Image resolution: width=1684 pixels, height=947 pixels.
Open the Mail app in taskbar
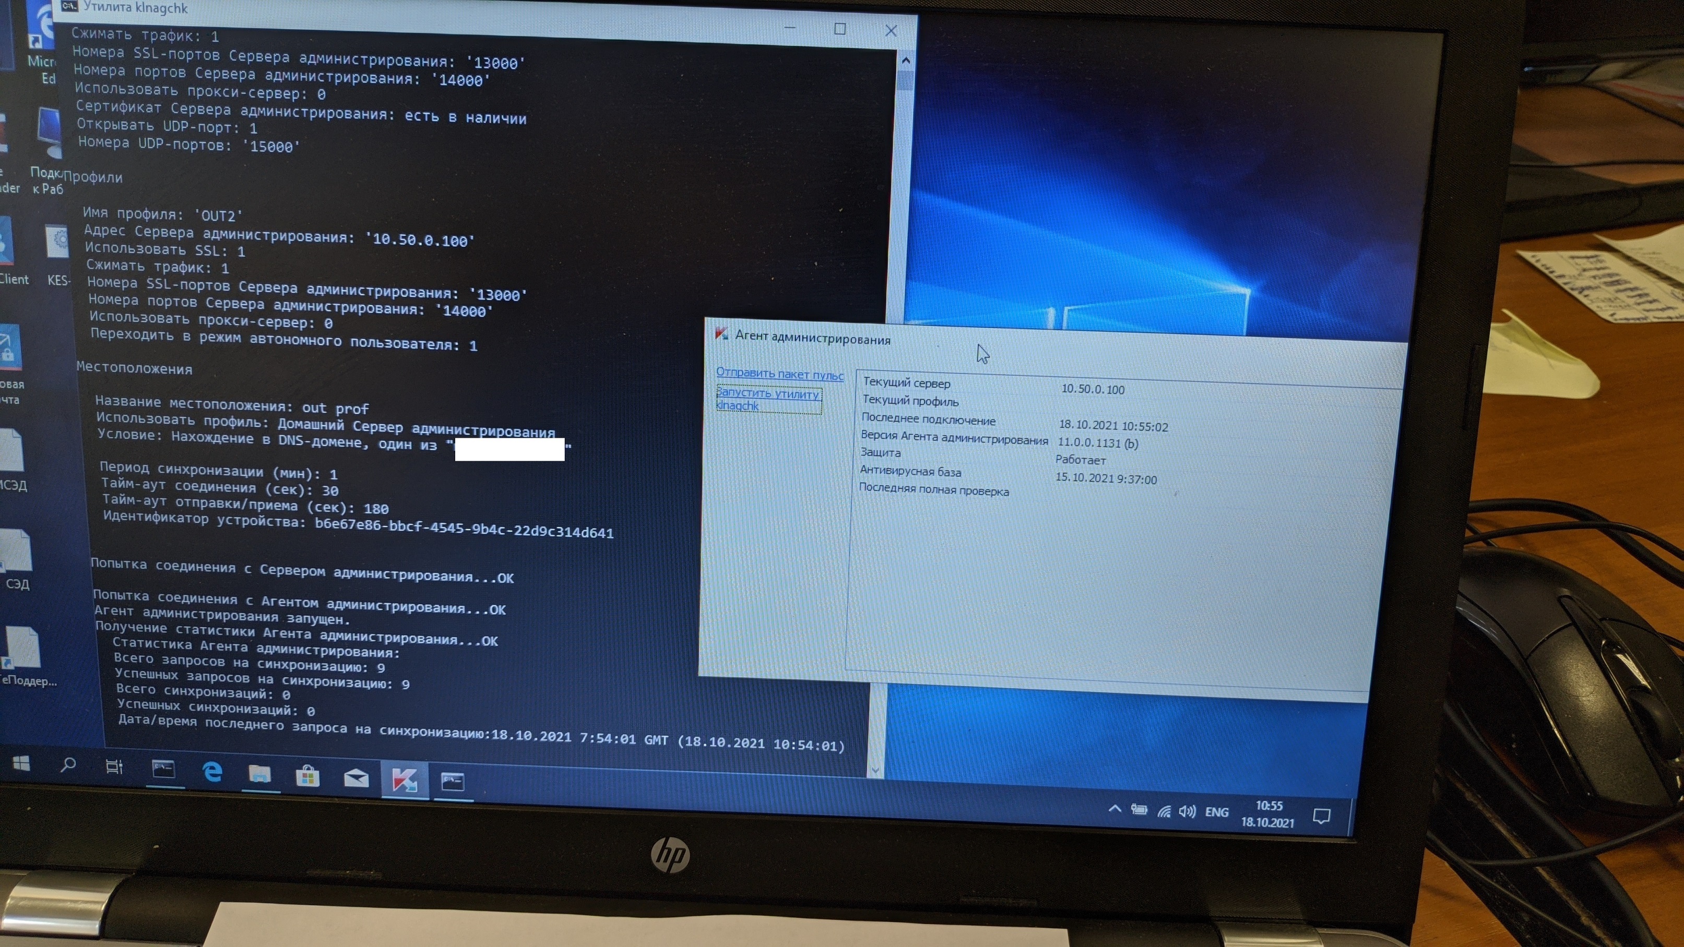[x=357, y=778]
